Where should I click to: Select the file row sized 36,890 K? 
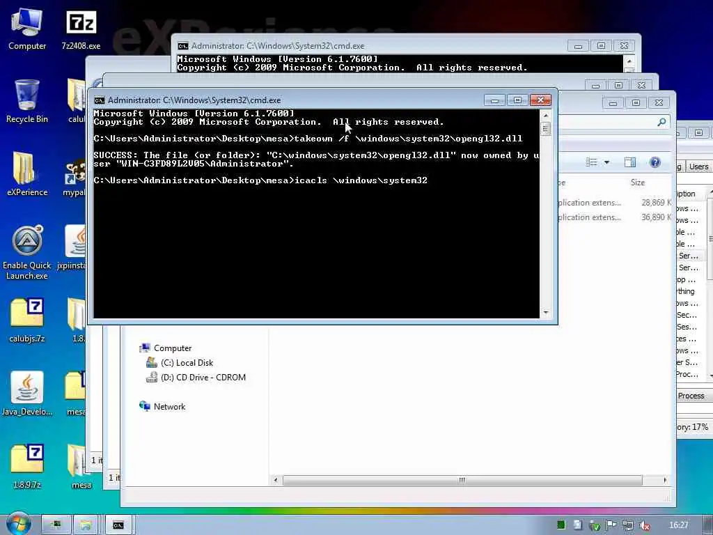pyautogui.click(x=614, y=217)
